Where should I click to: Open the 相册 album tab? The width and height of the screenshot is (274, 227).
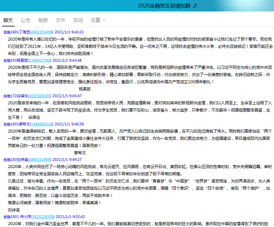click(43, 20)
